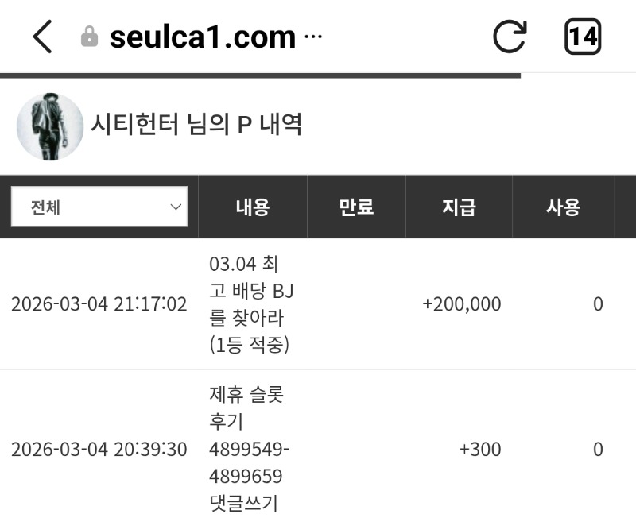Tap the browser back arrow

point(43,37)
